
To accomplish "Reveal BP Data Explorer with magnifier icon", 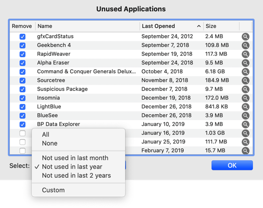I will [245, 124].
